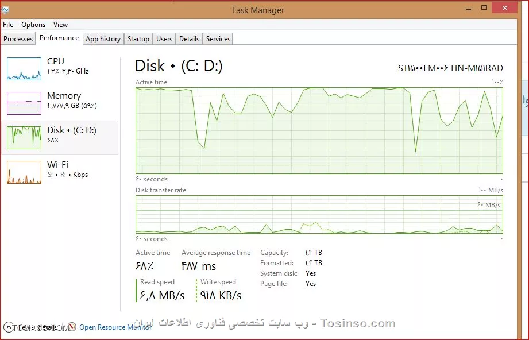Click the Task Manager title bar icon
Viewport: 529px width, 340px height.
(x=5, y=10)
